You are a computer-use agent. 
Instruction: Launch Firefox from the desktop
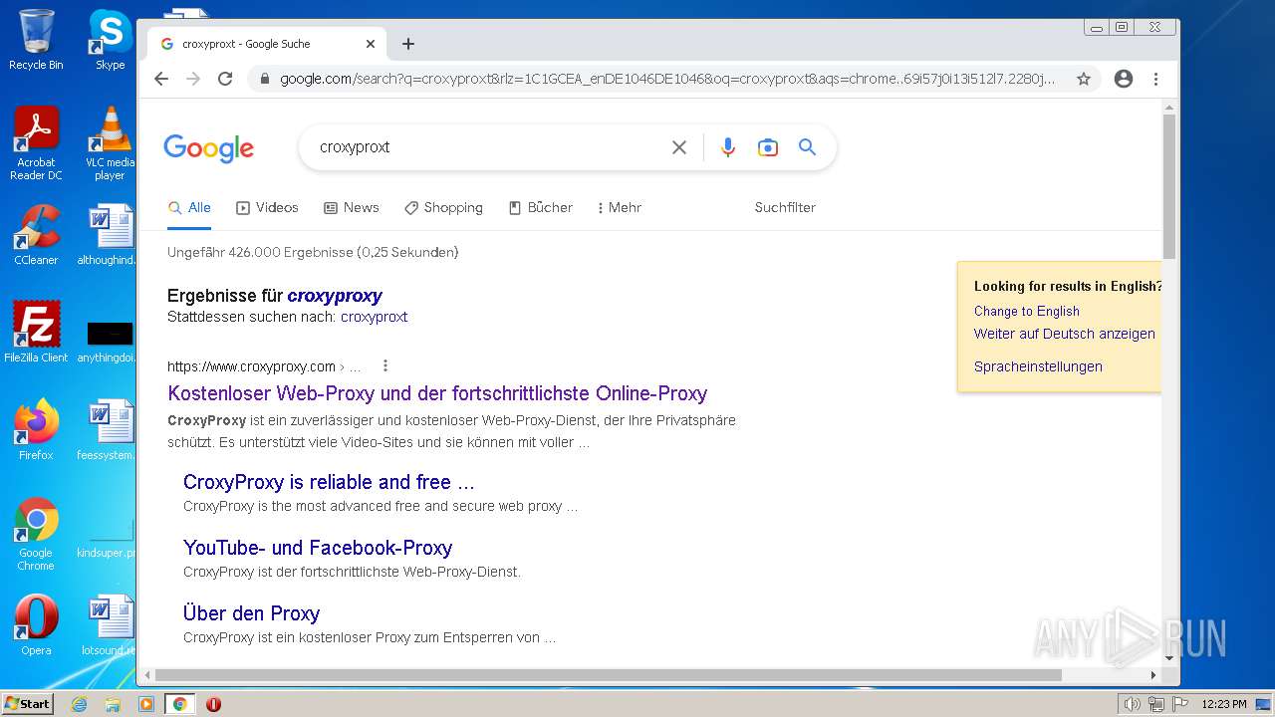(36, 430)
